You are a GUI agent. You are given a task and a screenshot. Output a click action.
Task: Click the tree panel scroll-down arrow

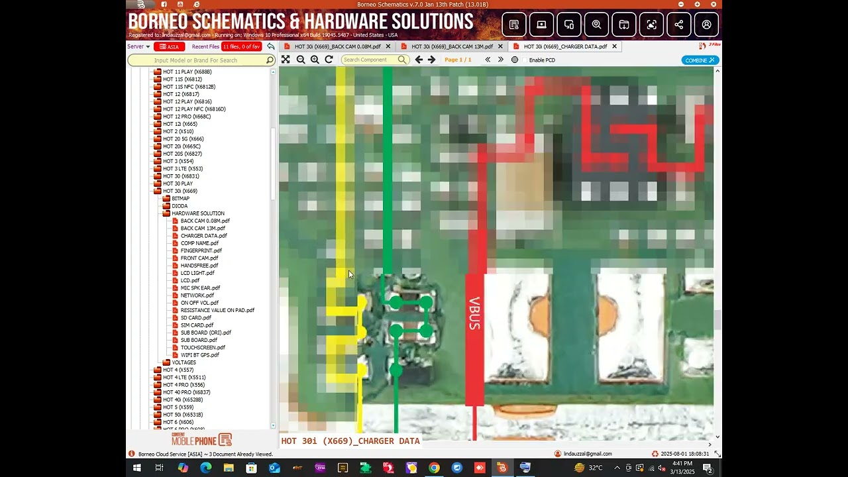pyautogui.click(x=274, y=425)
